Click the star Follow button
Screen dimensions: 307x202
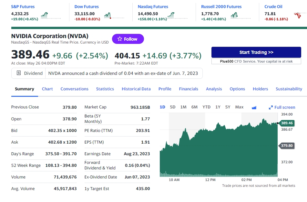click(128, 39)
